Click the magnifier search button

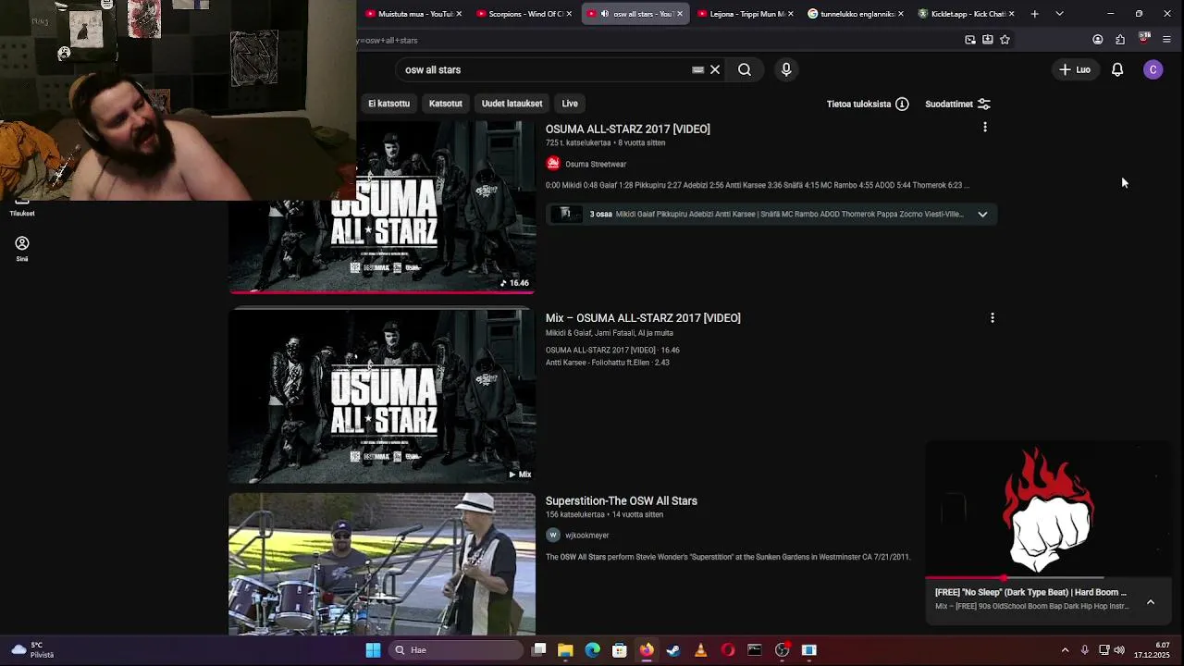(x=745, y=69)
